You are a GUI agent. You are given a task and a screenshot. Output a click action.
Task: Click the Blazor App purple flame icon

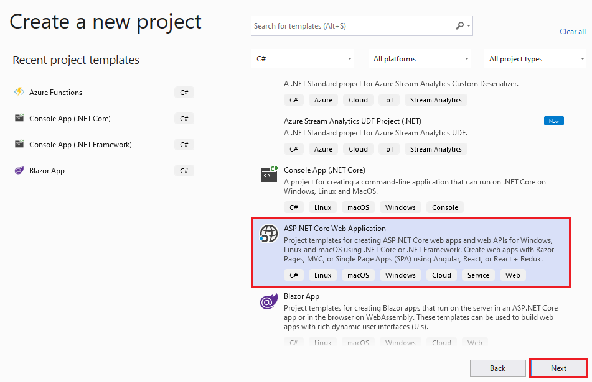click(x=268, y=302)
